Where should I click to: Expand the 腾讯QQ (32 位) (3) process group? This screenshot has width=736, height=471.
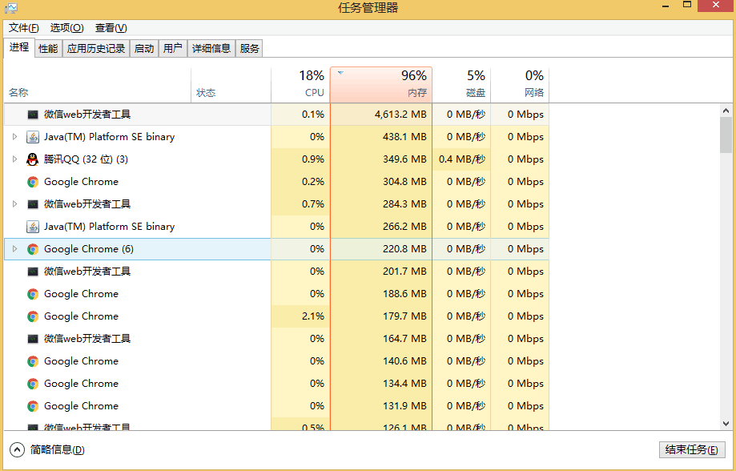(14, 159)
